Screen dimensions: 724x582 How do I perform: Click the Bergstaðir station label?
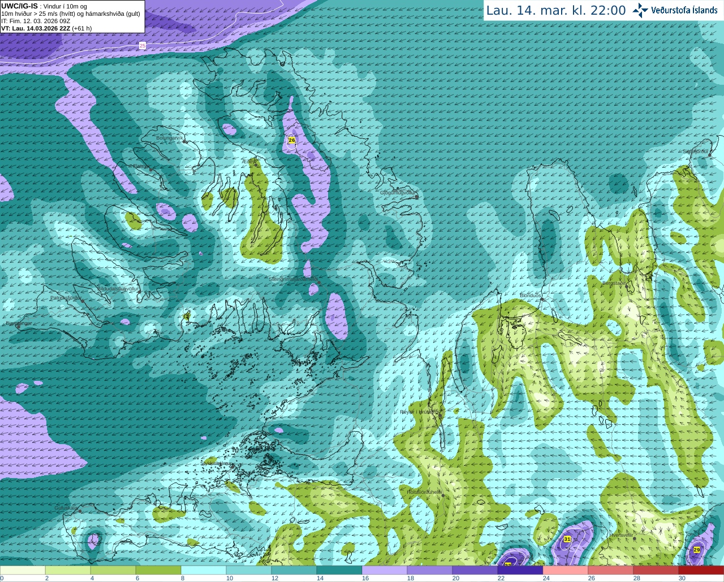[614, 283]
